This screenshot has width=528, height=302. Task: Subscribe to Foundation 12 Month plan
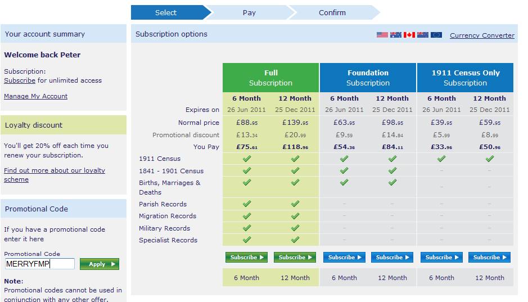392,257
